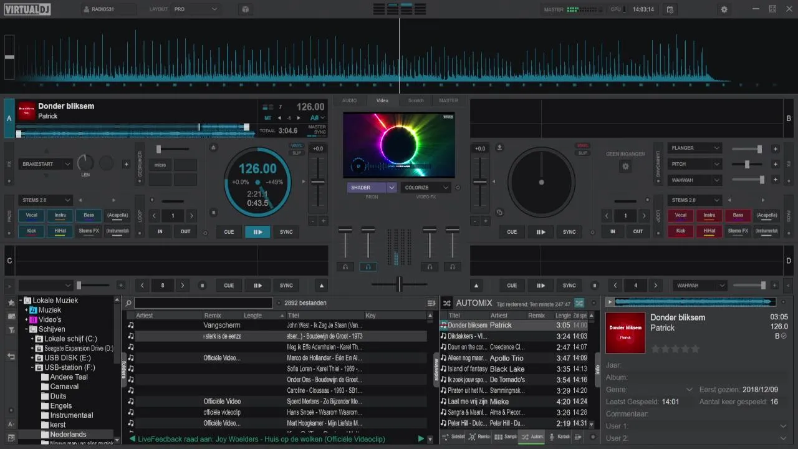Click SYNC button on deck B

click(569, 232)
